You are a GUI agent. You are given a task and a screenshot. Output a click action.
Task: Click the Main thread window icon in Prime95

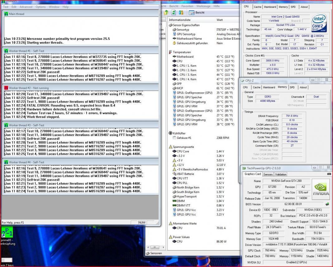click(6, 14)
